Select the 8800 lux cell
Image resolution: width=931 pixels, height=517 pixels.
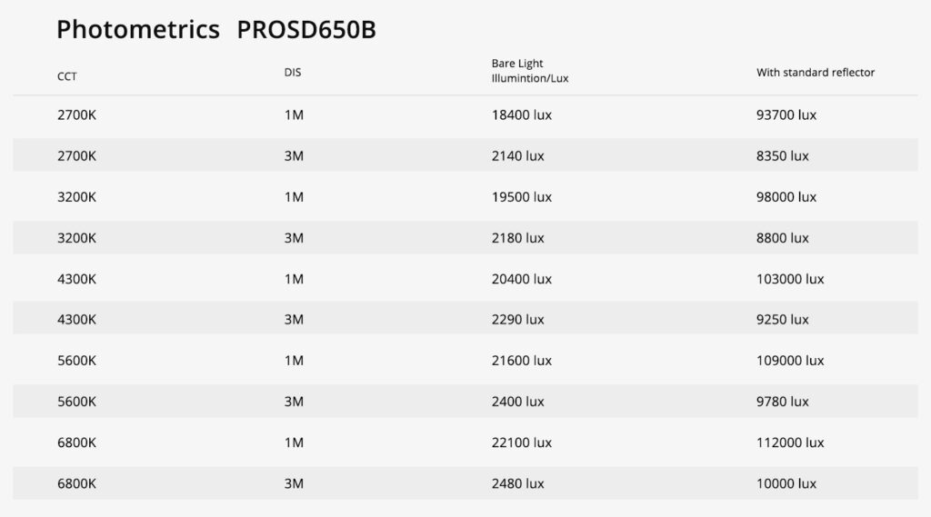point(782,238)
